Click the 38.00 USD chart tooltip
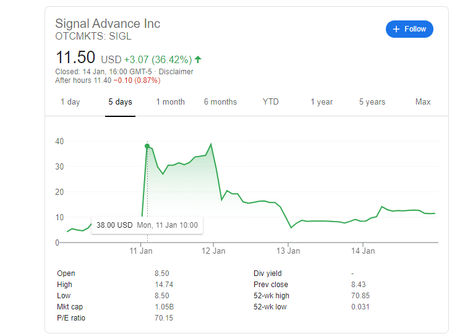Screen dimensions: 473x336 tap(147, 225)
